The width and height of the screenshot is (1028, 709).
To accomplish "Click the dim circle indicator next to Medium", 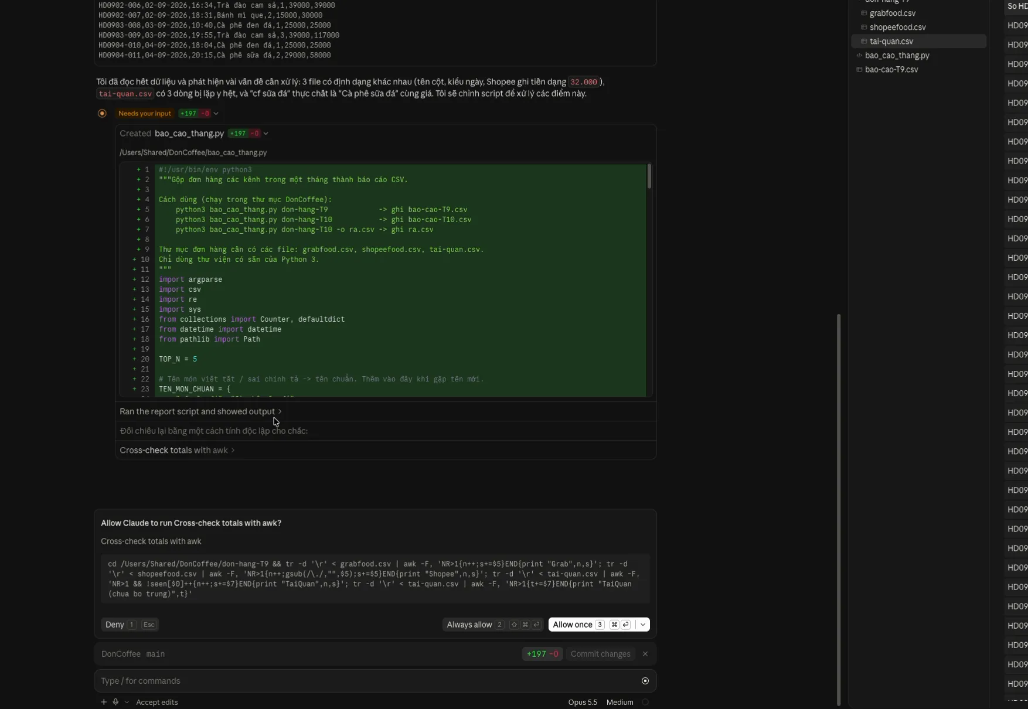I will [645, 702].
